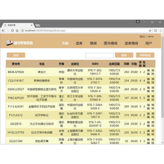Viewport: 164px width, 164px height.
Task: Open Chrome three-dot menu
Action: click(161, 31)
